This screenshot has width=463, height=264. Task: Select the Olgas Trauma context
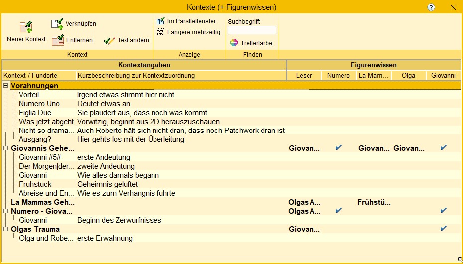[x=35, y=229]
